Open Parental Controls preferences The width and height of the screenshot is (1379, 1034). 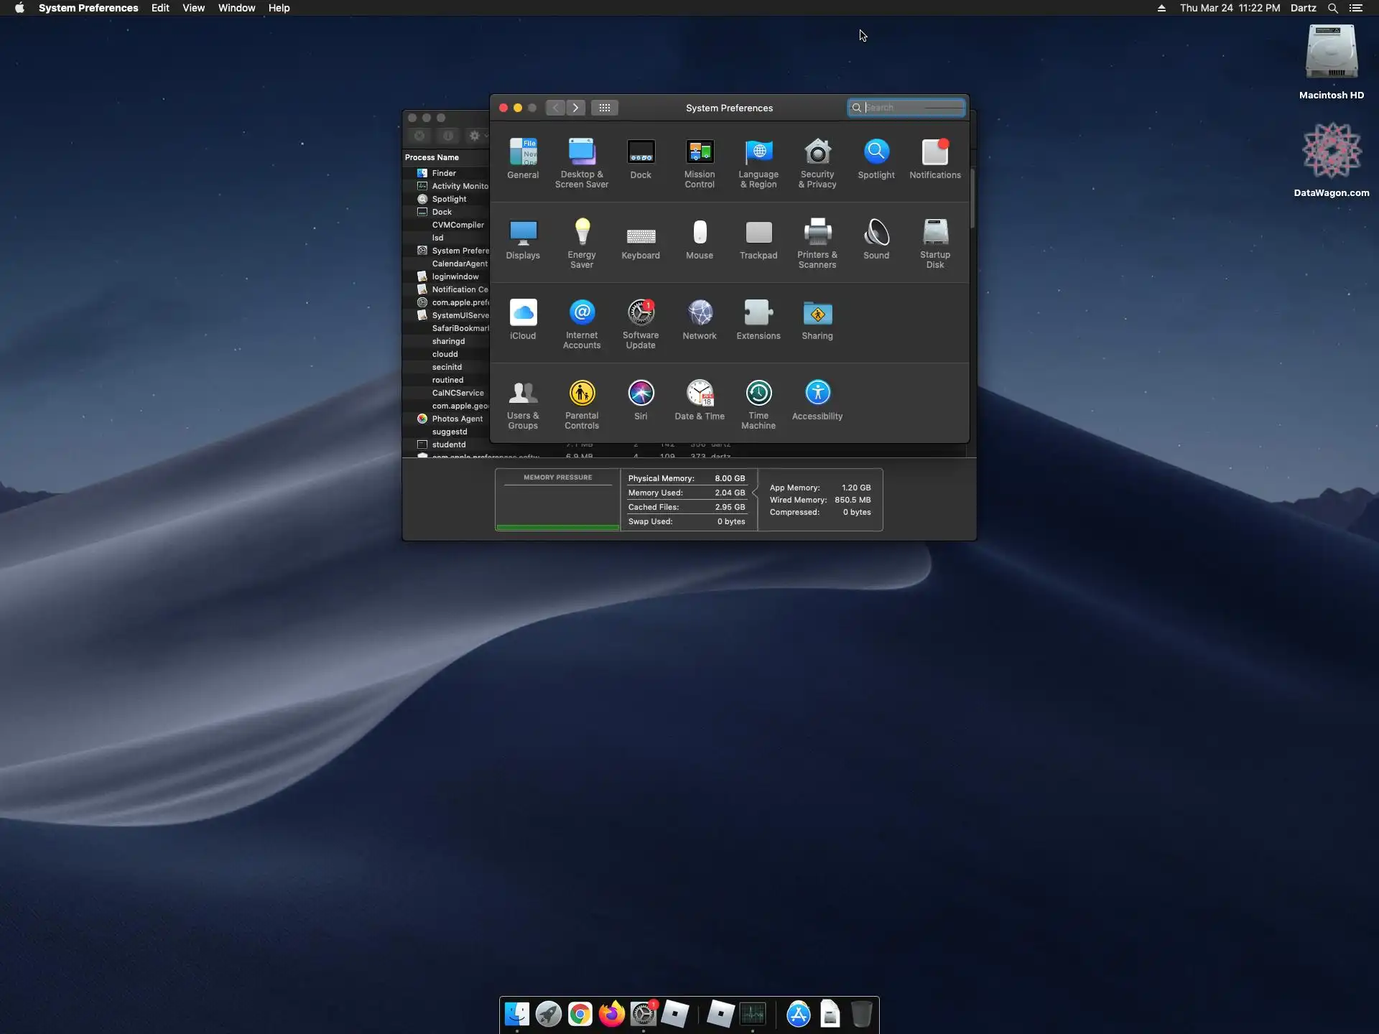pos(581,404)
